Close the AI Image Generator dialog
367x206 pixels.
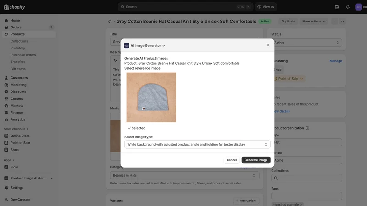(268, 45)
